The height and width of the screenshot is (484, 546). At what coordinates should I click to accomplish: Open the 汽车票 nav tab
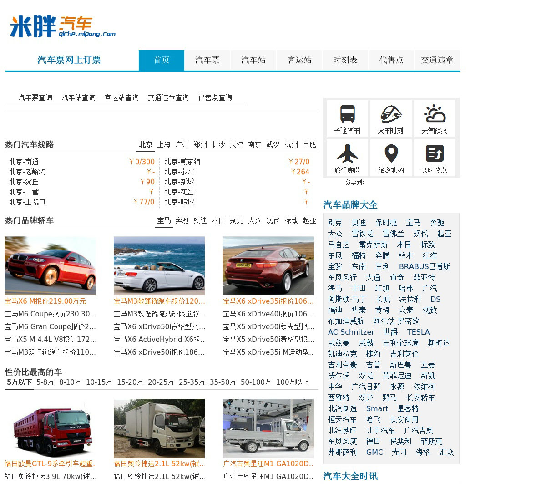pos(207,60)
